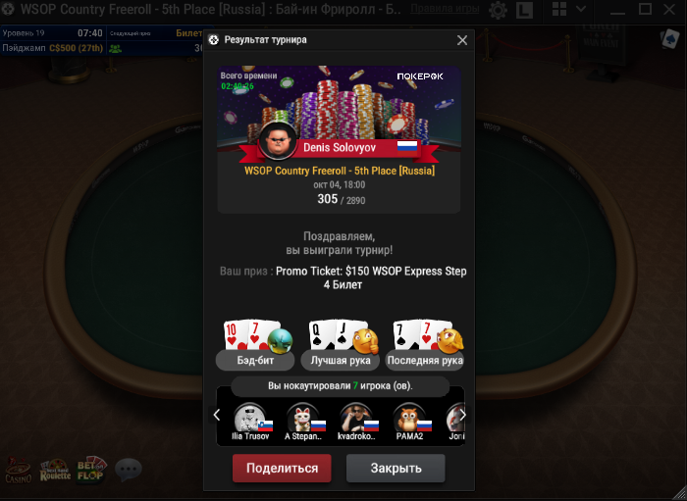Click Ilia Trusov's avatar
The height and width of the screenshot is (501, 687).
pos(250,418)
